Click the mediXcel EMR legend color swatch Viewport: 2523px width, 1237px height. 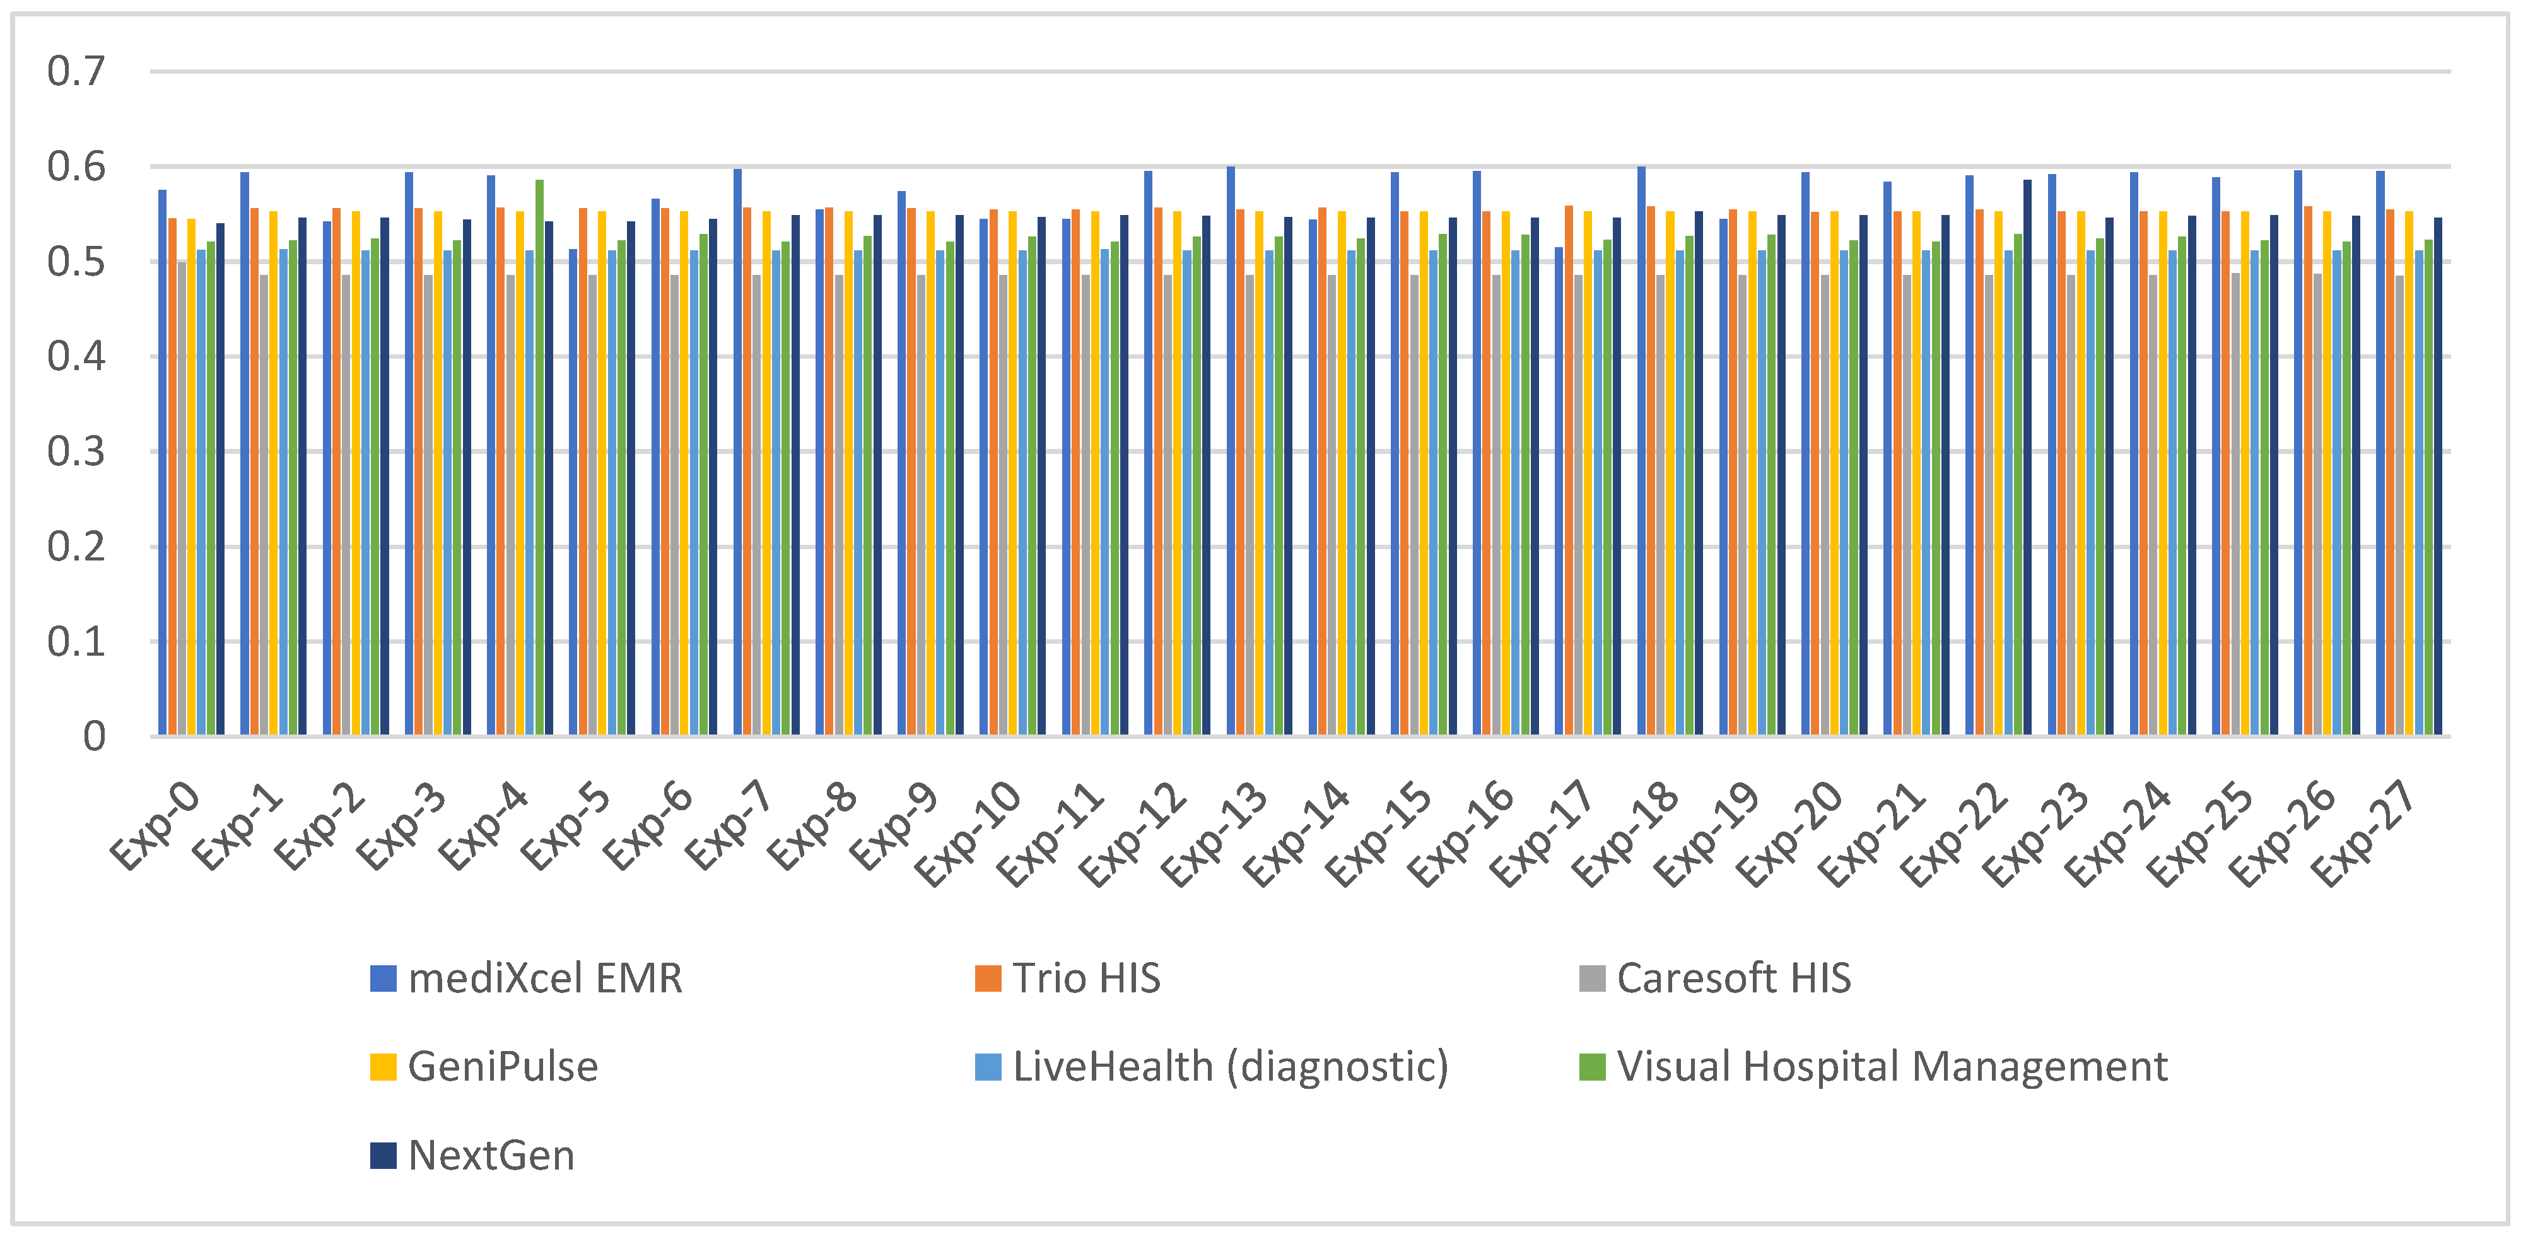pyautogui.click(x=383, y=978)
